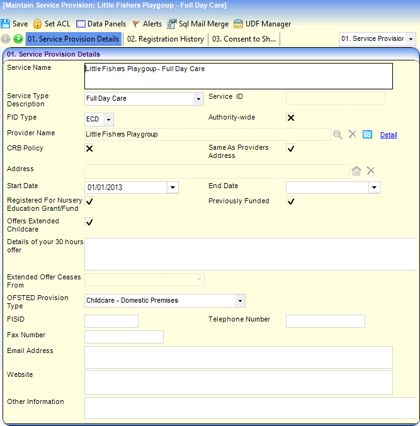This screenshot has width=420, height=426.
Task: Expand Service Type Description dropdown
Action: click(x=198, y=99)
